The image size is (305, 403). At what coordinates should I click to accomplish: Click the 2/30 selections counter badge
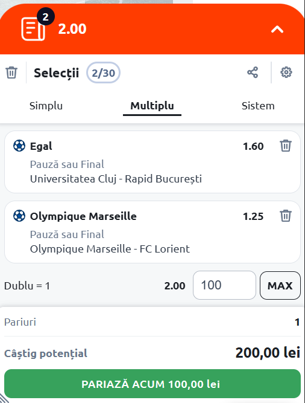[x=103, y=73]
